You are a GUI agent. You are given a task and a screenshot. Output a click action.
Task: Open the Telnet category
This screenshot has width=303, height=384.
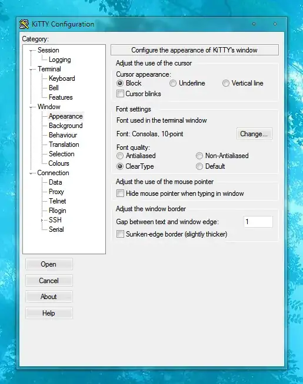tap(58, 201)
